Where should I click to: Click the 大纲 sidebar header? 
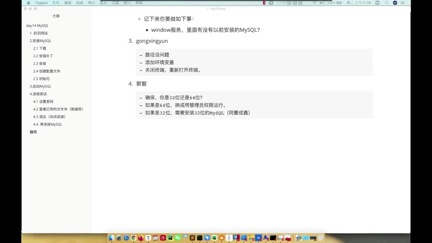56,16
